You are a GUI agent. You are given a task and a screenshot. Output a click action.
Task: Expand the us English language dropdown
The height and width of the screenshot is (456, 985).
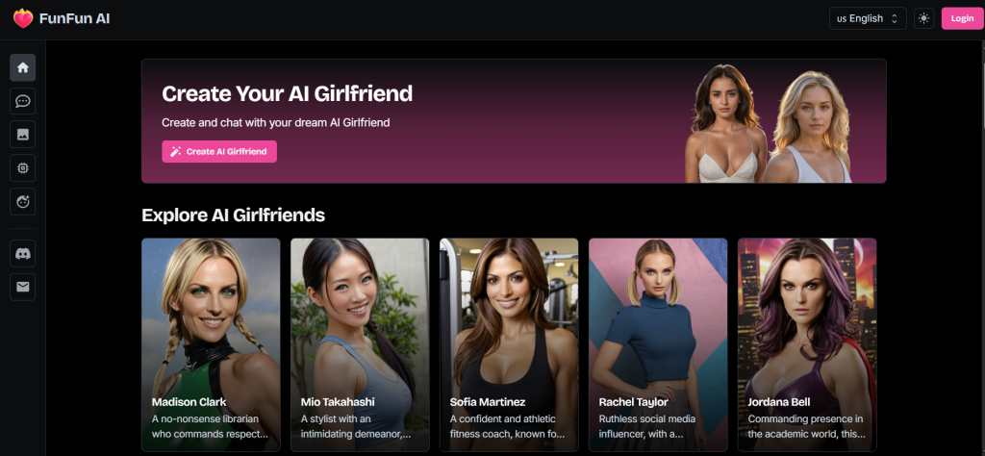[x=868, y=18]
